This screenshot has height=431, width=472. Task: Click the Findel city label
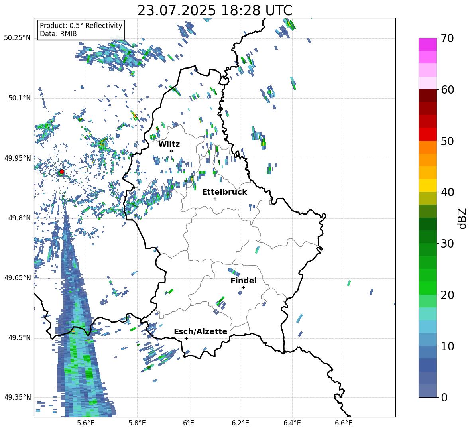tap(244, 281)
